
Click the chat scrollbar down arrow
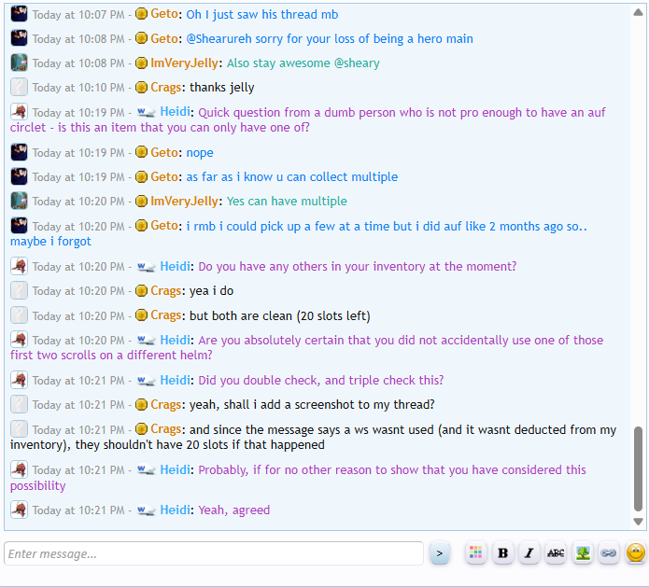pos(638,522)
